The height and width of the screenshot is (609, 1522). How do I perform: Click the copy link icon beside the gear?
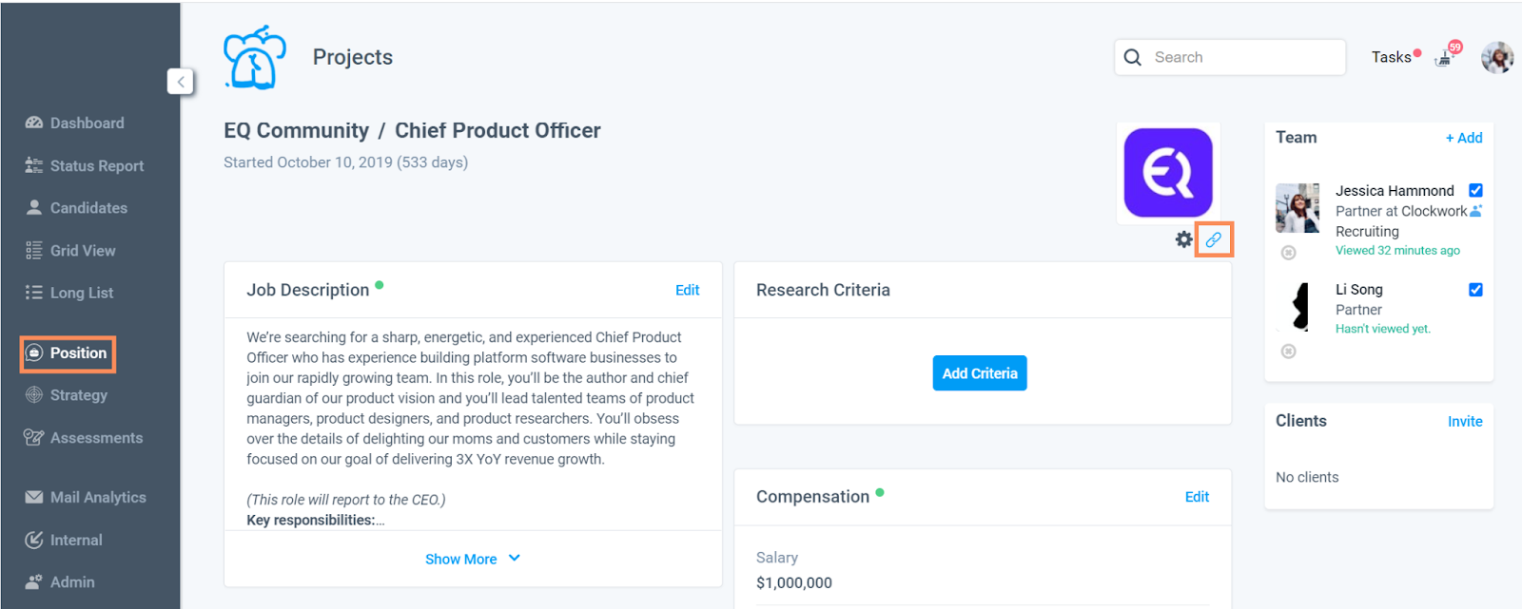[x=1214, y=239]
